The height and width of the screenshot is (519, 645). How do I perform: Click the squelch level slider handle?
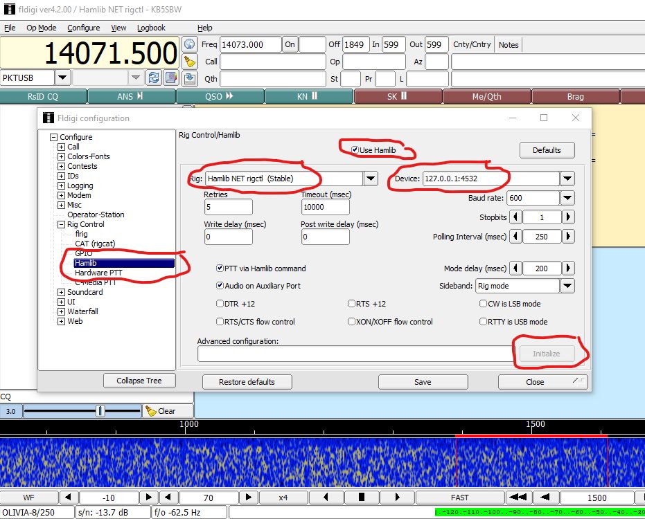coord(100,411)
